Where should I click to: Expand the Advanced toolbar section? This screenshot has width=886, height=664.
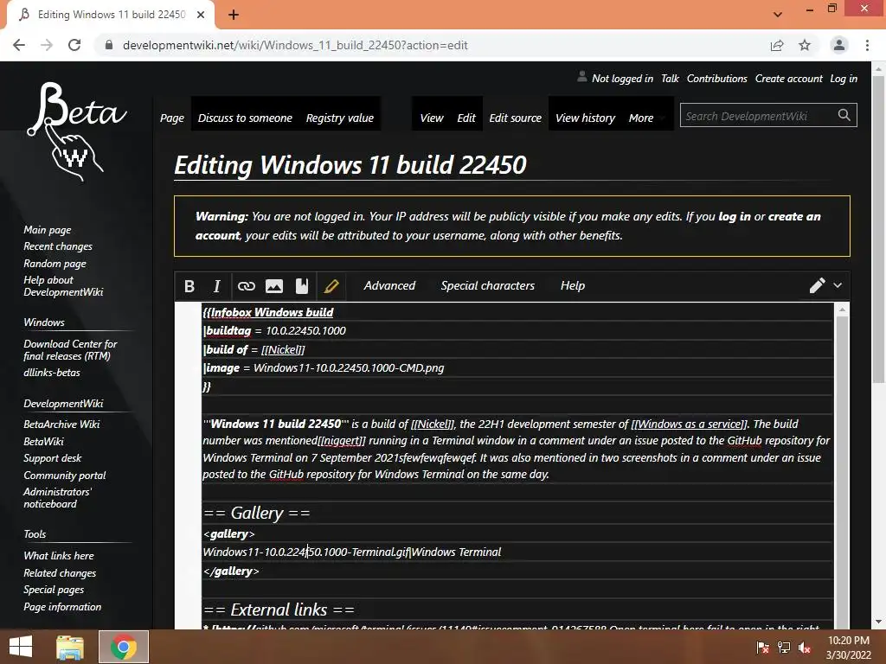[x=389, y=285]
